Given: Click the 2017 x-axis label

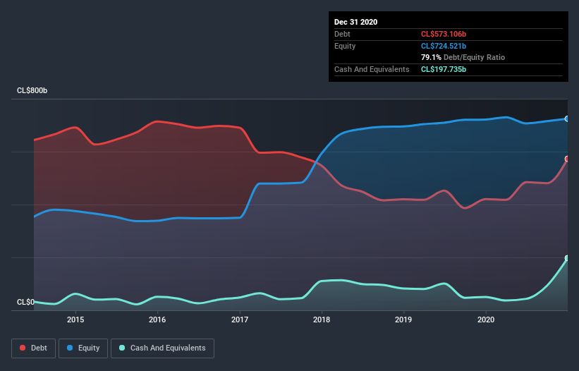Looking at the screenshot, I should click(240, 320).
